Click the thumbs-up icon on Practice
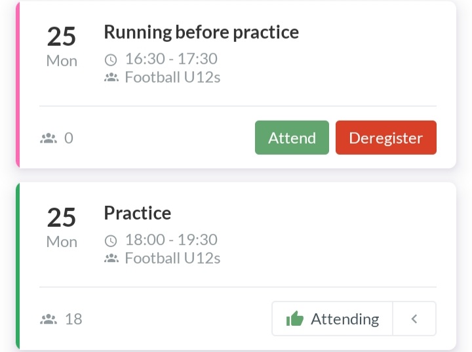Image resolution: width=472 pixels, height=352 pixels. 295,319
